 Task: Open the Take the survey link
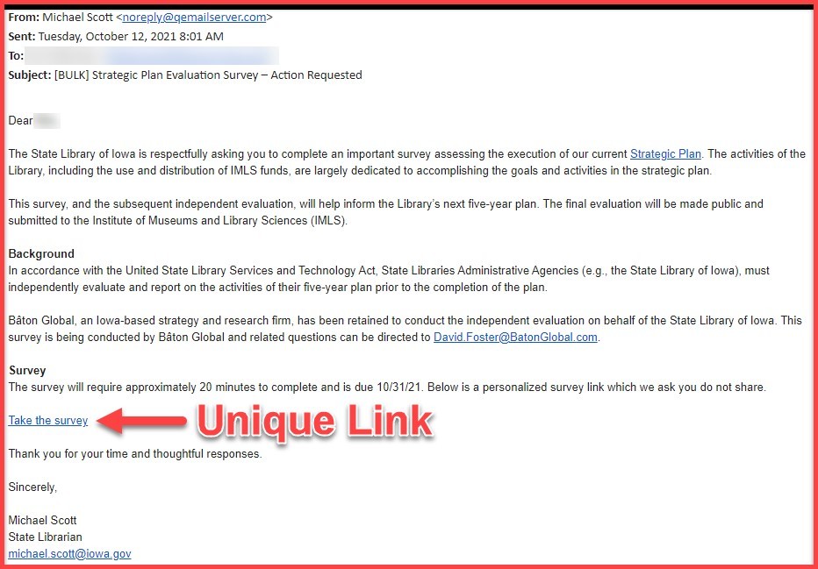click(48, 421)
